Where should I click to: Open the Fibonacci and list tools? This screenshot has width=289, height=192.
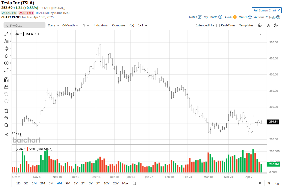(x=6, y=41)
